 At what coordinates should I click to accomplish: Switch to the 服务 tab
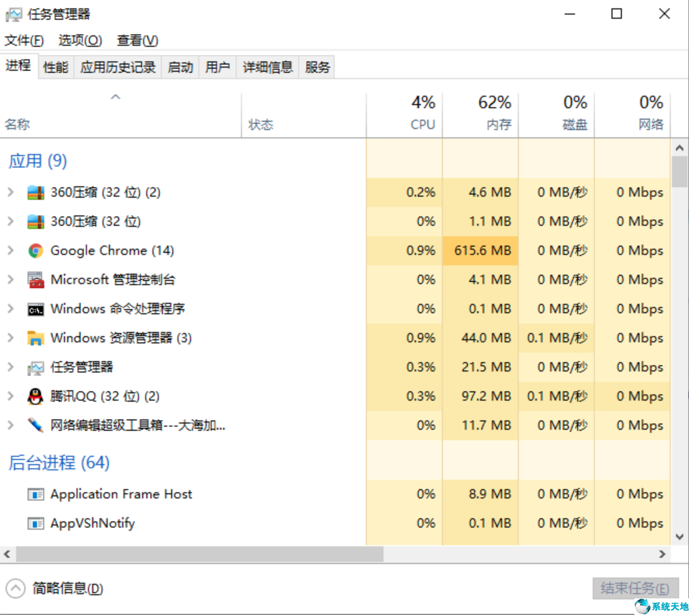[317, 67]
